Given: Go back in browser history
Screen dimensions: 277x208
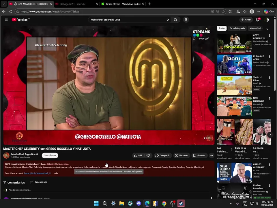Looking at the screenshot, I should (x=4, y=12).
